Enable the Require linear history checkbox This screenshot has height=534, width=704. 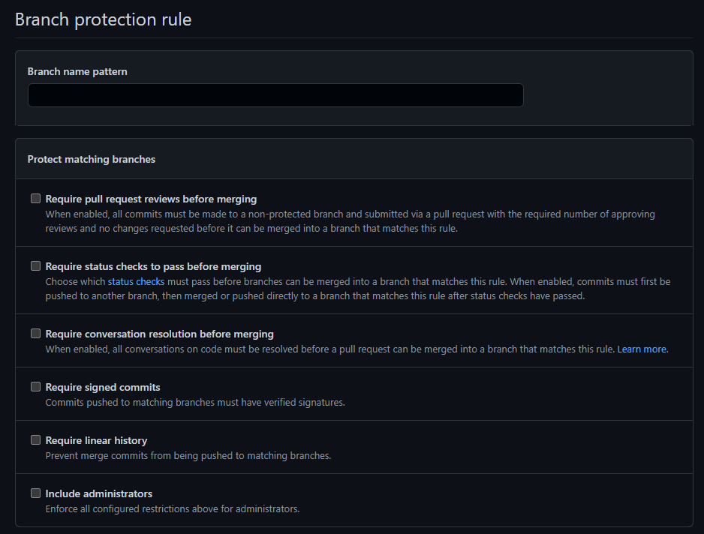35,440
